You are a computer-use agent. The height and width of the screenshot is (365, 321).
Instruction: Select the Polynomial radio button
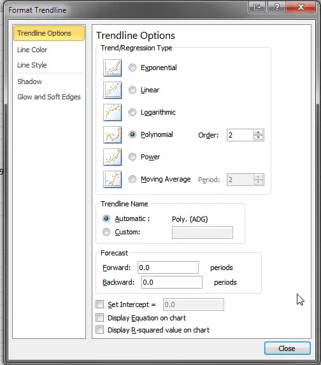coord(132,134)
